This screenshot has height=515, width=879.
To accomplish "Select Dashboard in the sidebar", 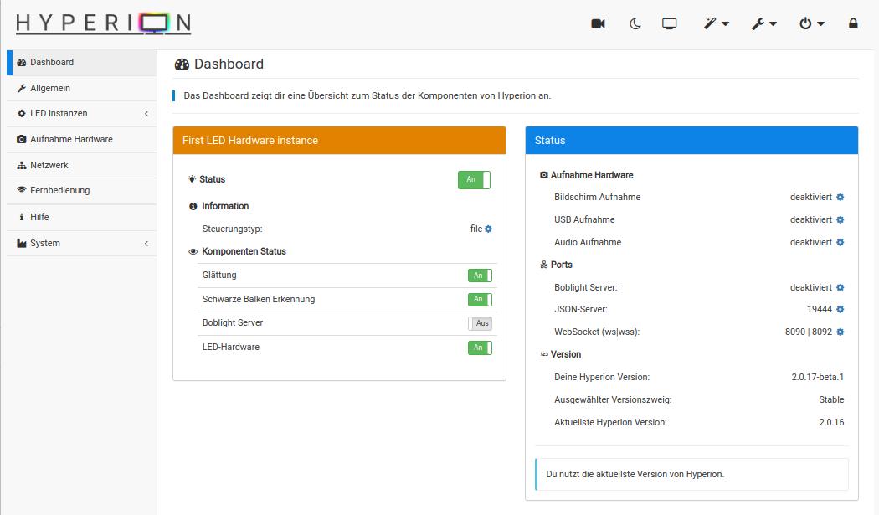I will tap(82, 62).
